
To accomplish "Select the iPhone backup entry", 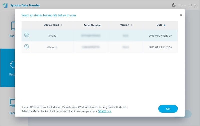I will [100, 36].
